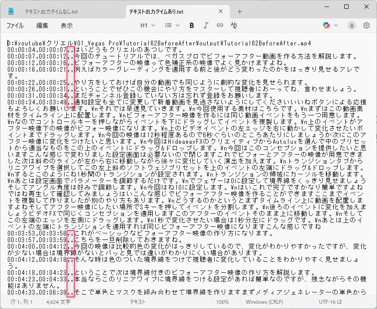Click the text line starting with 00:03:57
This screenshot has height=309, width=377.
point(131,240)
